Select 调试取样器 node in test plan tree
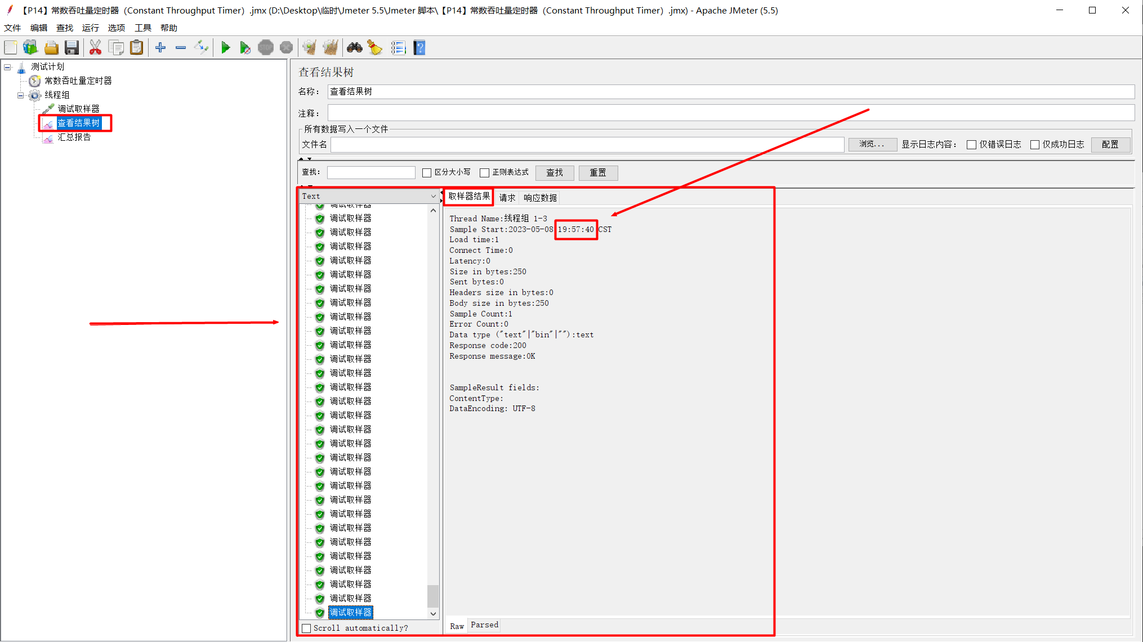 click(79, 109)
